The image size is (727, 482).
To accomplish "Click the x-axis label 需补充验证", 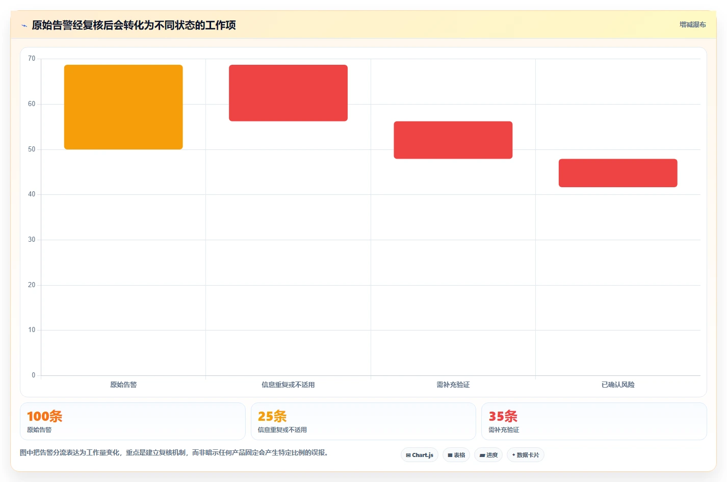I will pos(453,385).
